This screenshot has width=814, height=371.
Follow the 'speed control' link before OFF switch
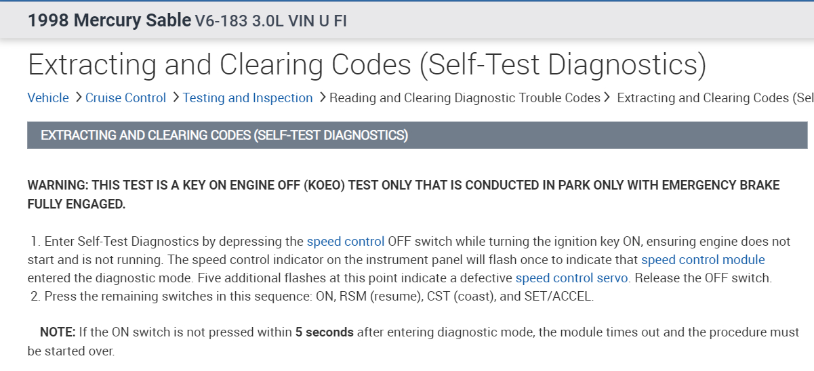[x=346, y=242]
